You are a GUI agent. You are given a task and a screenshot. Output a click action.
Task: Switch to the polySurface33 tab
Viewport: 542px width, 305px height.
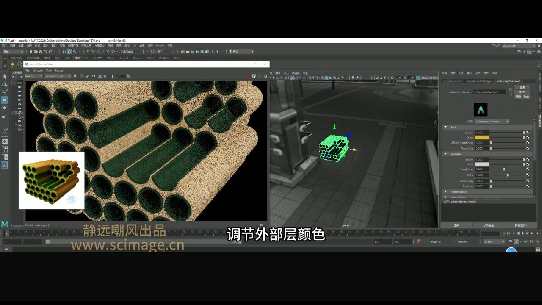[x=453, y=81]
